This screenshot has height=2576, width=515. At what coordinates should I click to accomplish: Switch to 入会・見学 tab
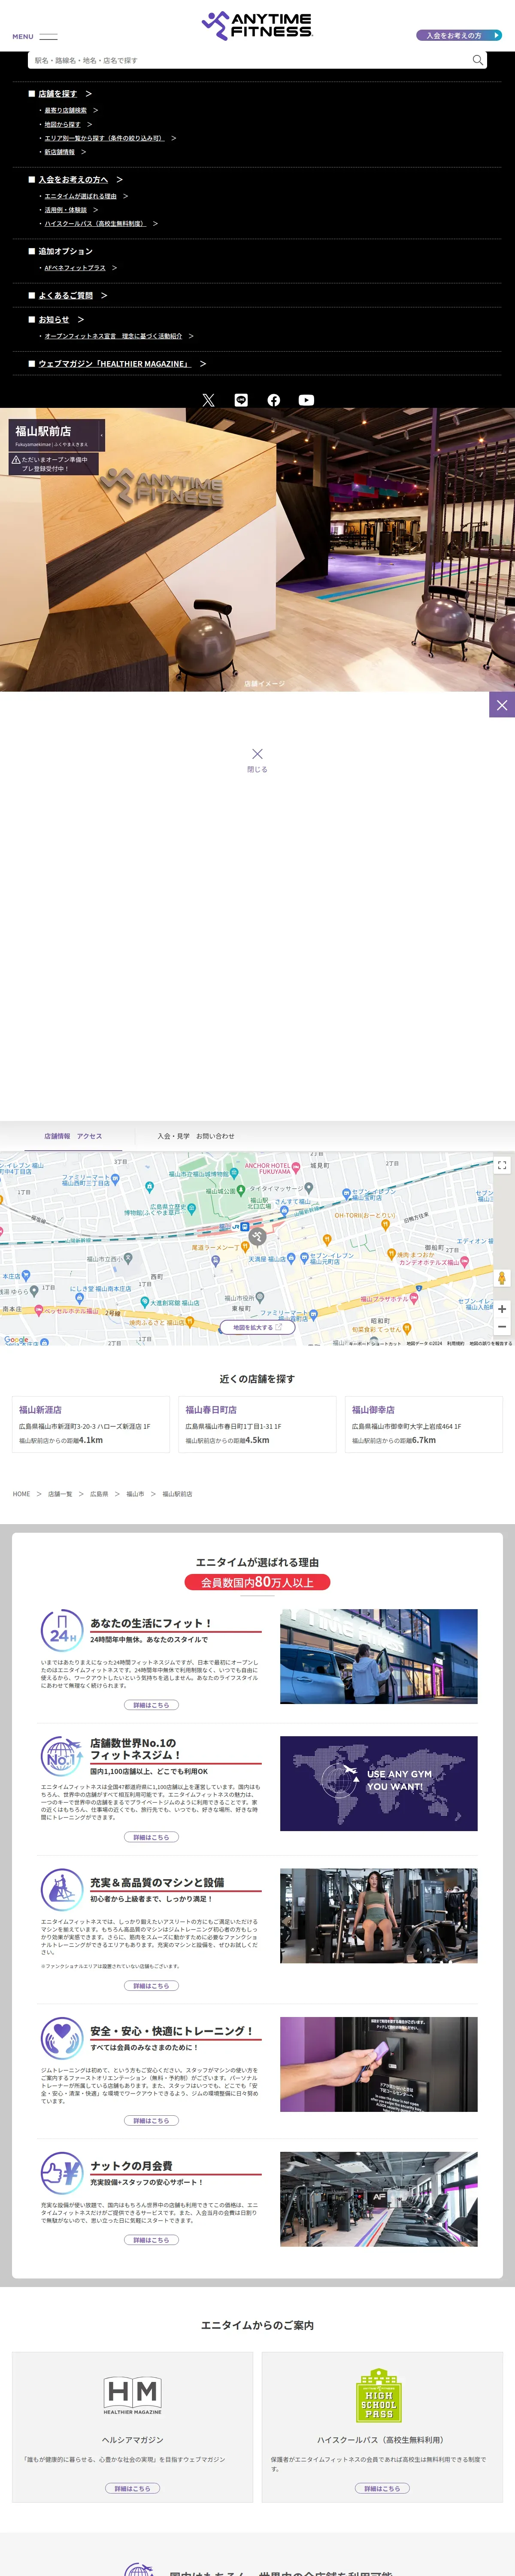click(x=173, y=1136)
